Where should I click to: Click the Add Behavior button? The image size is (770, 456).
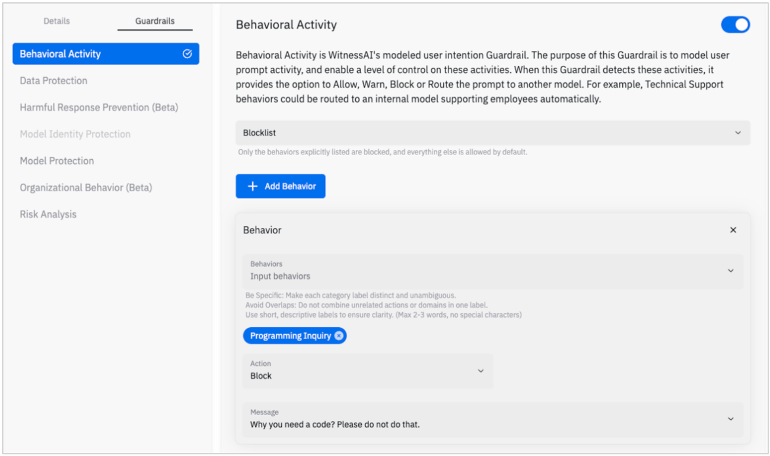[281, 186]
